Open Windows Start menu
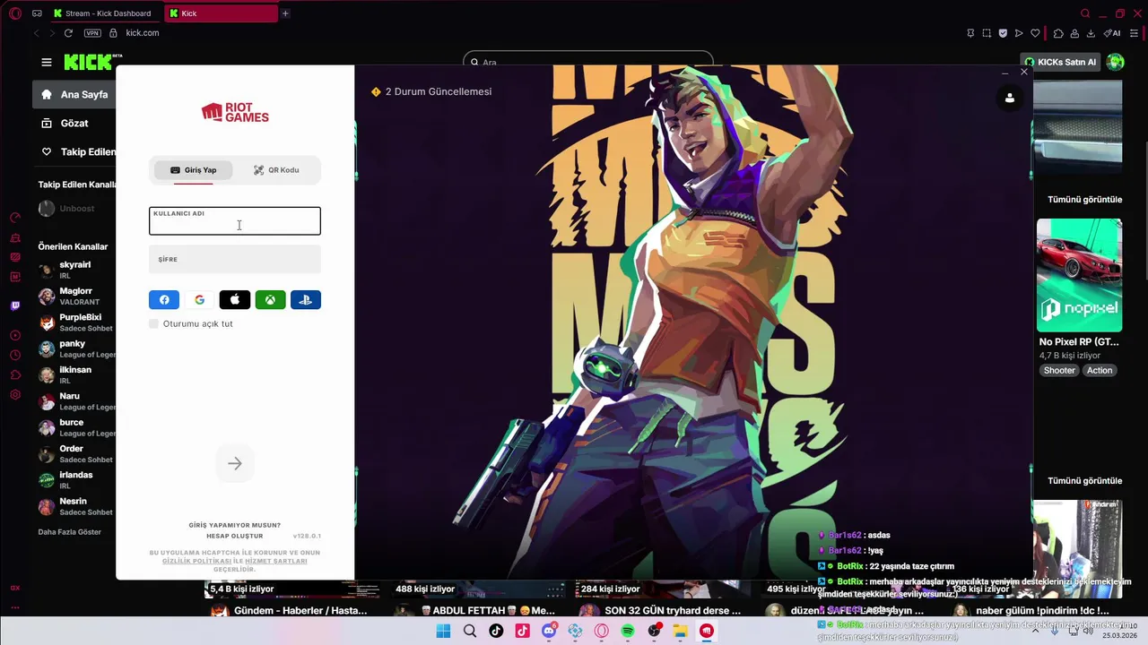Screen dimensions: 1148x645 coord(443,631)
